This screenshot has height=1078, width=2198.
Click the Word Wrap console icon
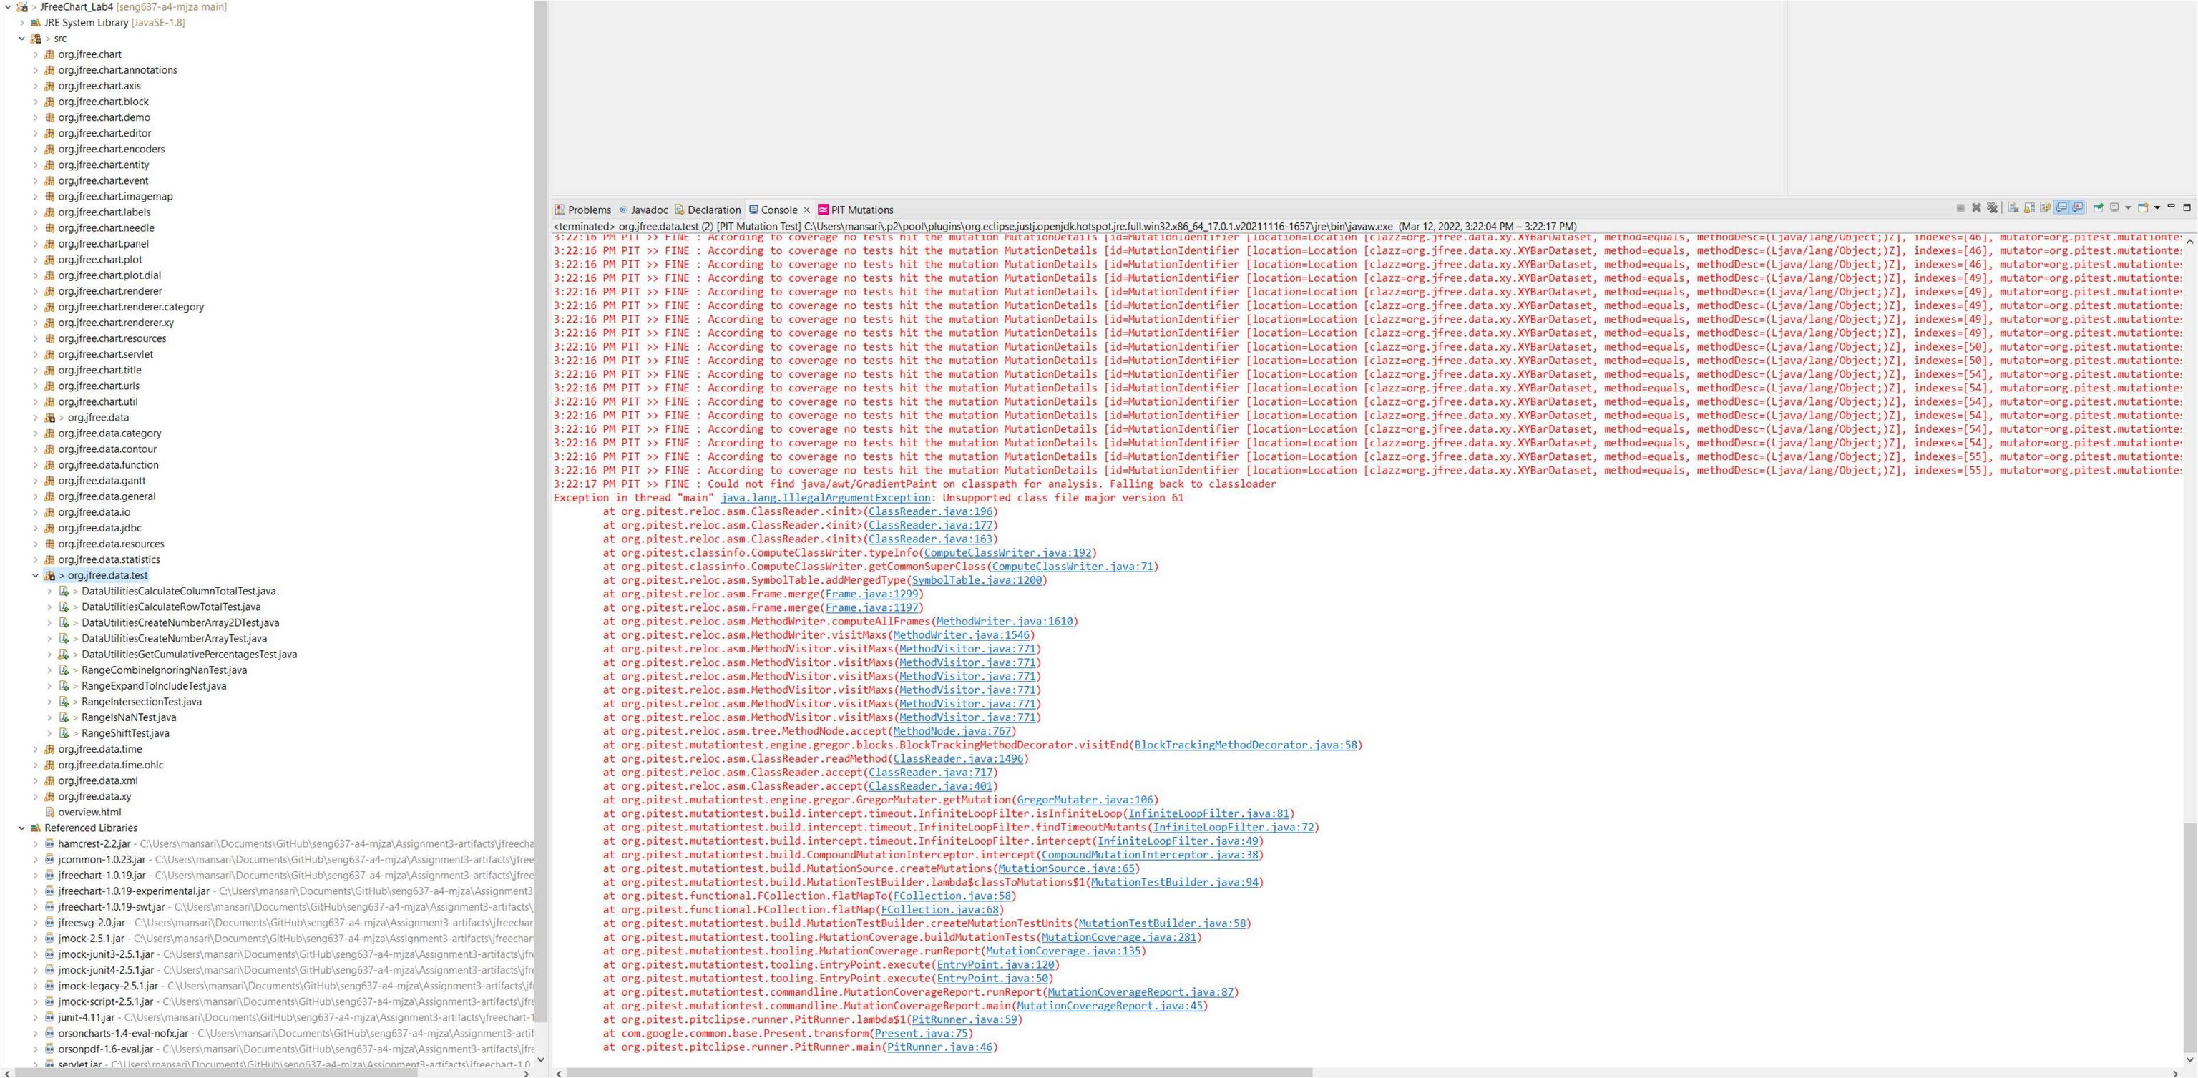[x=2046, y=208]
